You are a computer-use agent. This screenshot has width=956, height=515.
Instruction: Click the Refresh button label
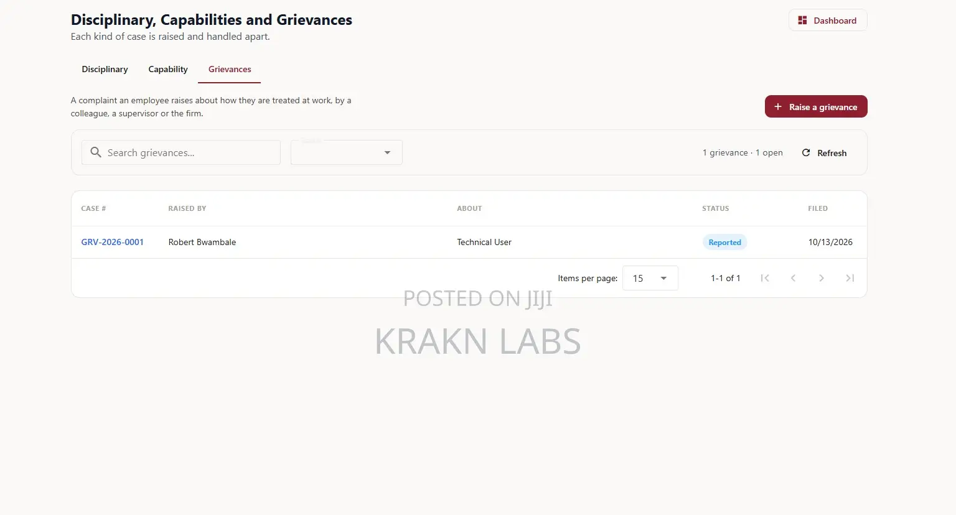(832, 153)
